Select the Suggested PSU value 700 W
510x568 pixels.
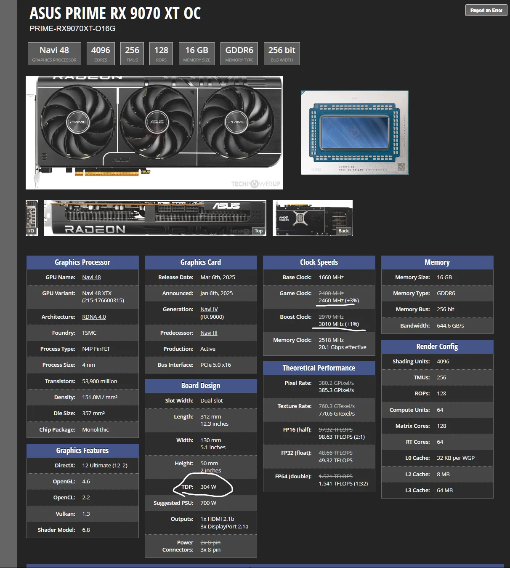208,503
